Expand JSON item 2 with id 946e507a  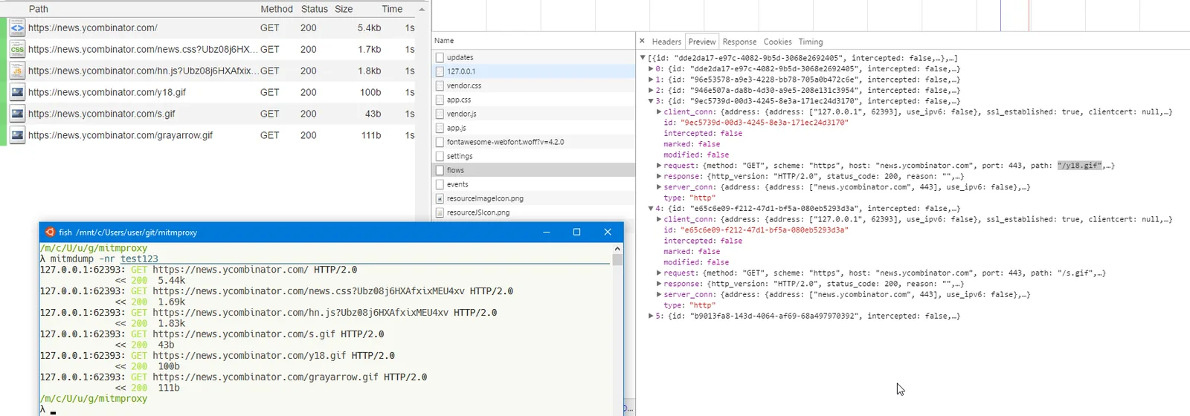coord(651,90)
